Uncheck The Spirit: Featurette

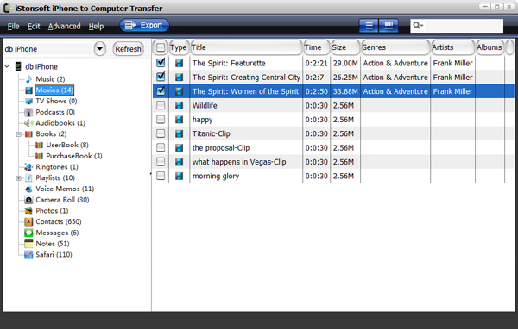click(161, 63)
